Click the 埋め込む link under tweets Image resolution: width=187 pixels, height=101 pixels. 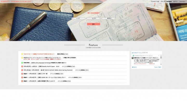134,67
